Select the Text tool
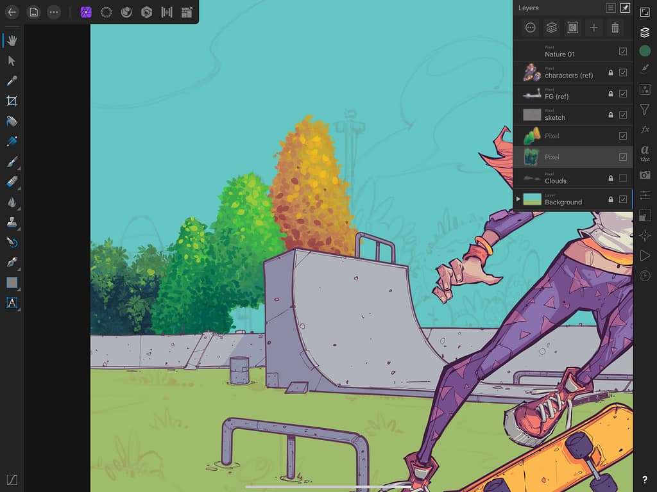This screenshot has height=492, width=657. click(12, 302)
